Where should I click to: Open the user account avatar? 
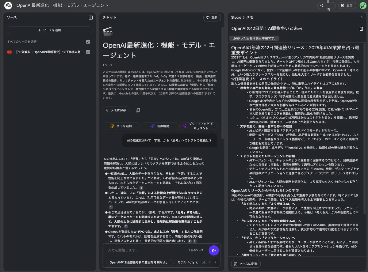point(363,6)
